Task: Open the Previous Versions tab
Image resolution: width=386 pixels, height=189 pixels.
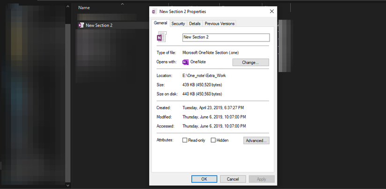Action: point(219,23)
